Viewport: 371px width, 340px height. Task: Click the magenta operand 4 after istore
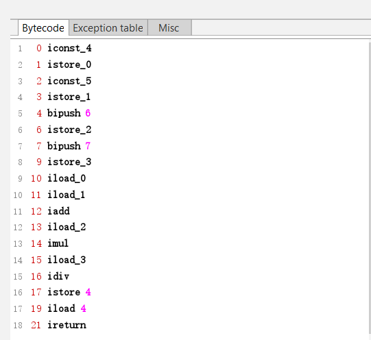coord(88,293)
